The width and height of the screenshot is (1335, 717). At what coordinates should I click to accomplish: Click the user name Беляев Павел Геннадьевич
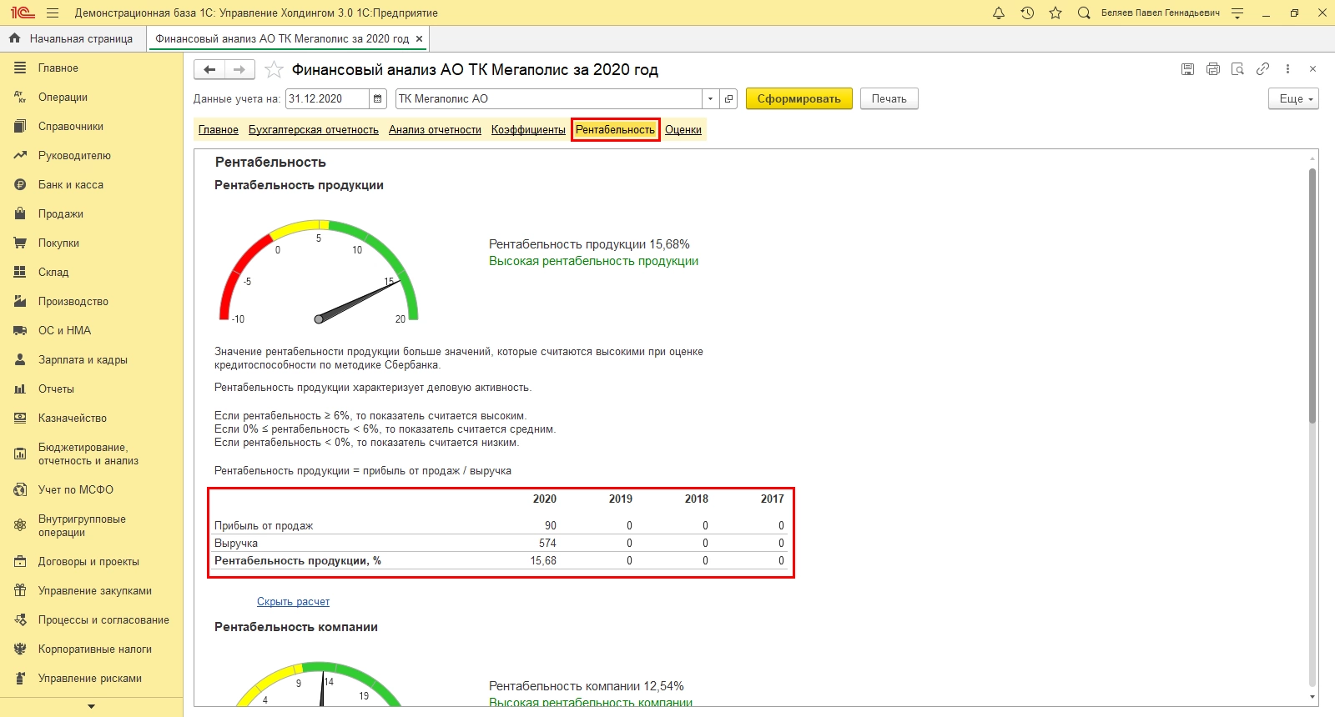[1161, 13]
